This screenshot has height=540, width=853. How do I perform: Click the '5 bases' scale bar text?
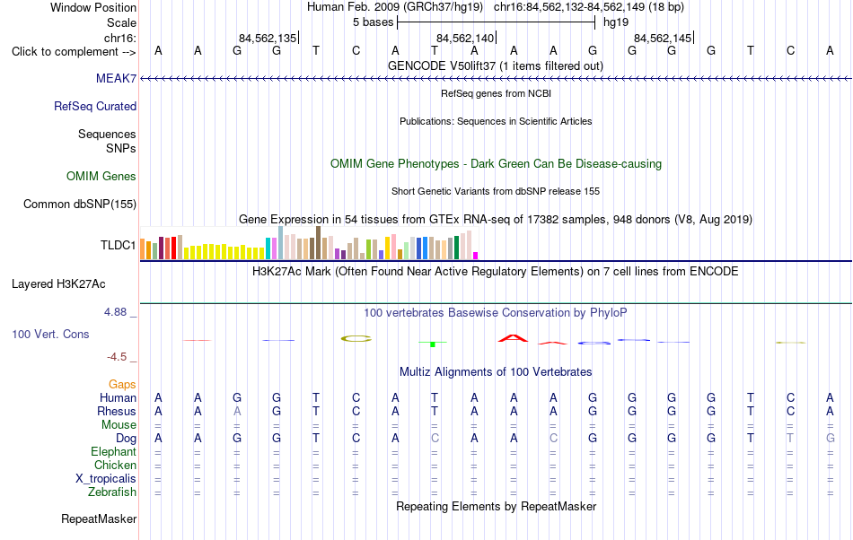pyautogui.click(x=373, y=22)
